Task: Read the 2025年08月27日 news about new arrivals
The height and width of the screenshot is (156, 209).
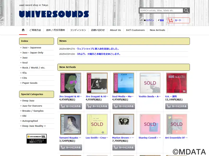Action: point(98,49)
